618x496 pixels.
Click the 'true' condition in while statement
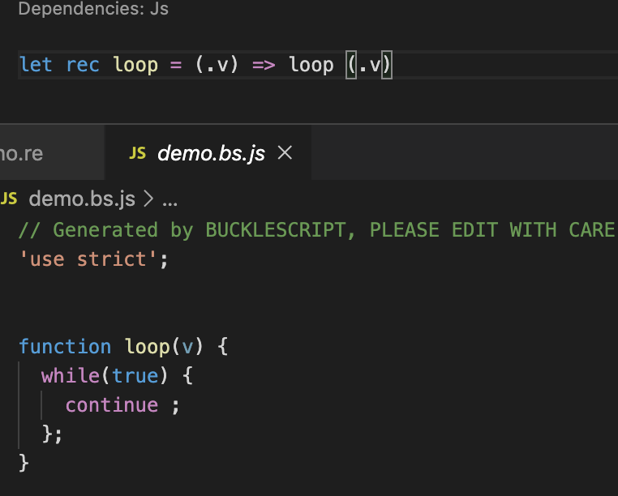(135, 376)
